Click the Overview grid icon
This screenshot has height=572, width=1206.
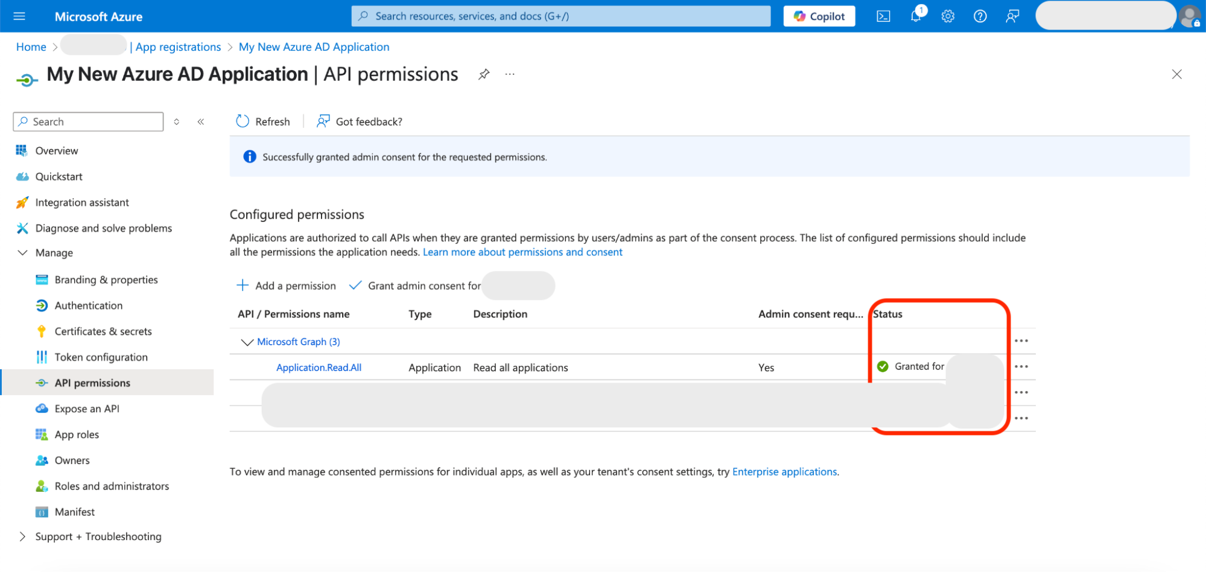point(22,150)
